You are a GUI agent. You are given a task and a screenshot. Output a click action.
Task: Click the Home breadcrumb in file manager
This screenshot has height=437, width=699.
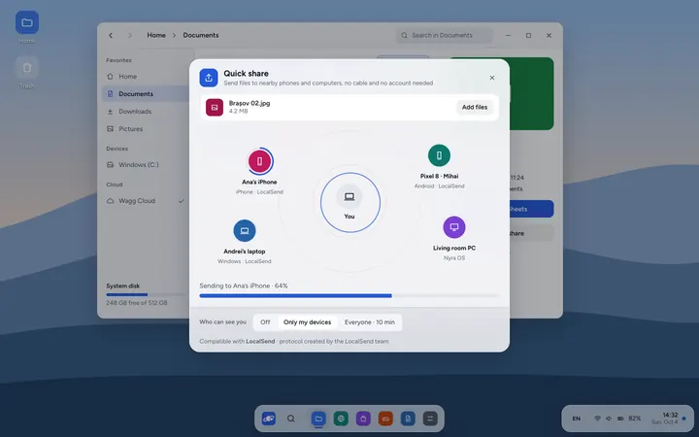[156, 35]
